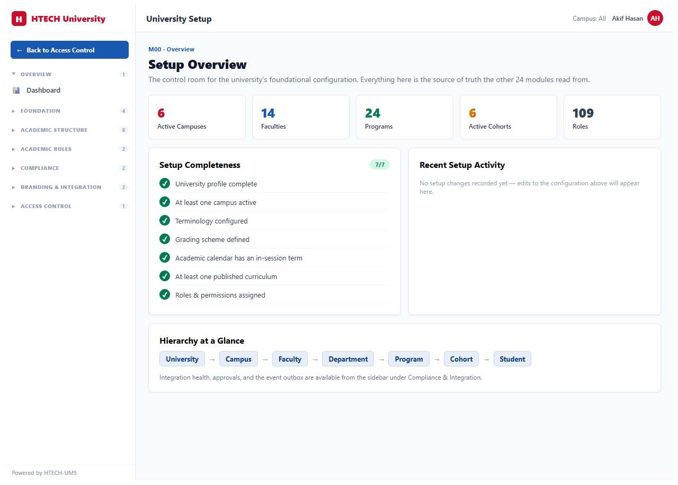
Task: Open the Dashboard menu item
Action: (x=69, y=91)
